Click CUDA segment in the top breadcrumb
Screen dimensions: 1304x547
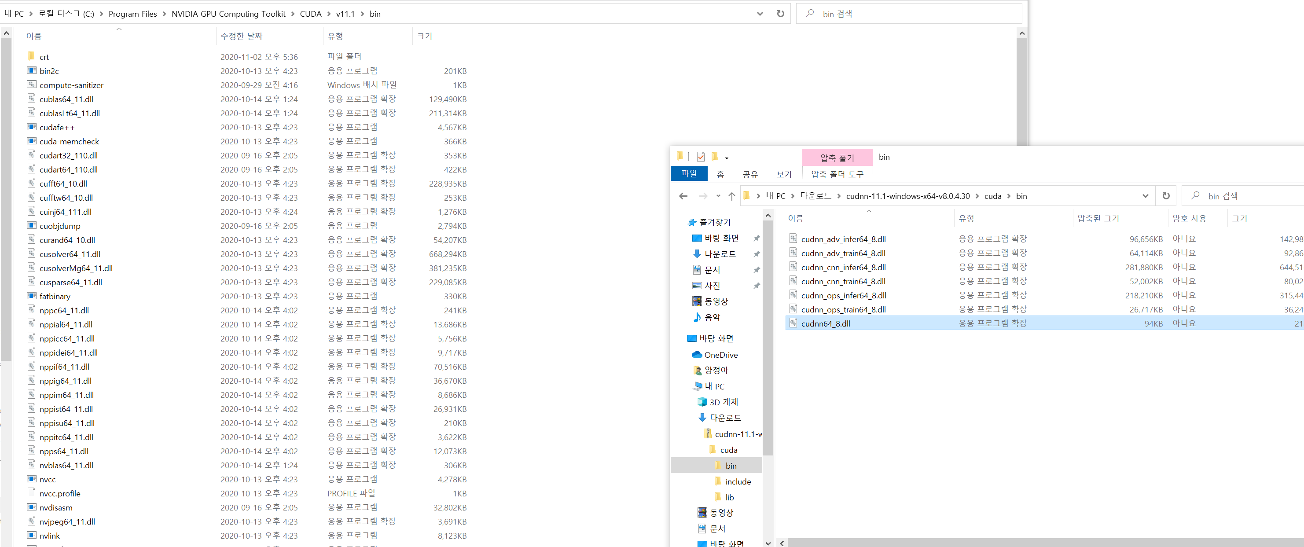click(310, 14)
